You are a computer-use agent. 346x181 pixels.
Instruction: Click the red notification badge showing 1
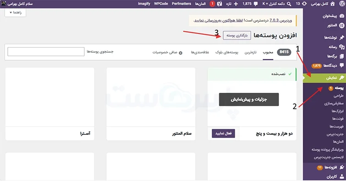coord(212,4)
